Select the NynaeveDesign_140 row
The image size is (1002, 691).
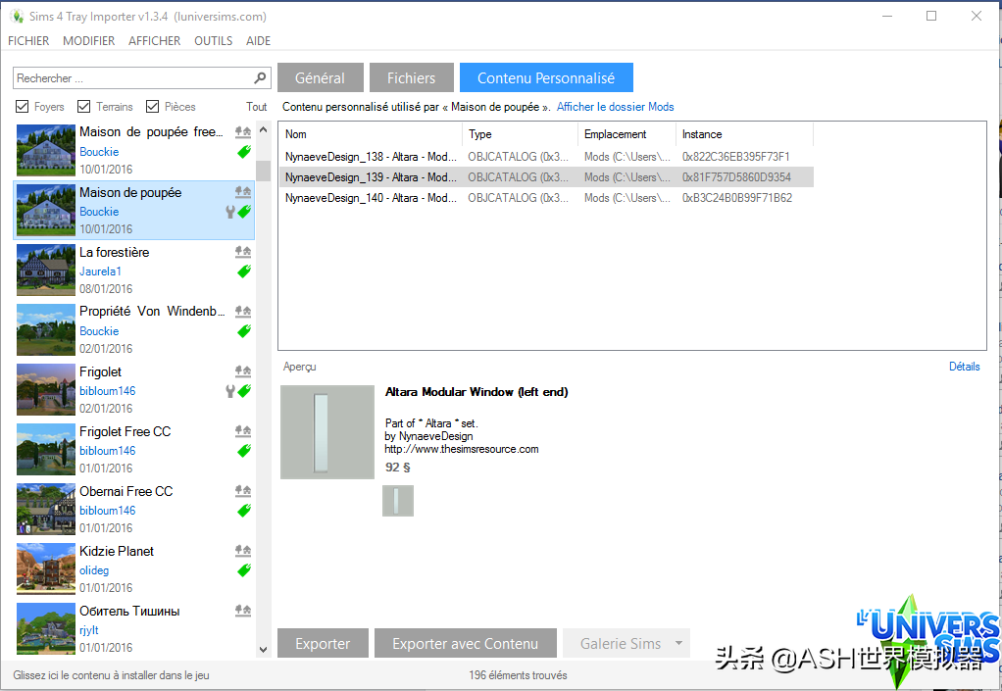click(x=546, y=198)
